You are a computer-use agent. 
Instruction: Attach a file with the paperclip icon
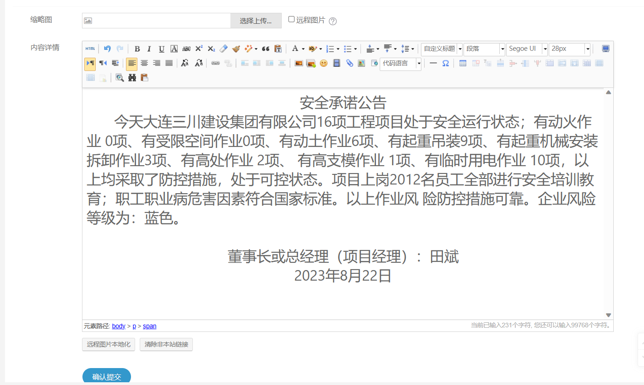coord(349,63)
